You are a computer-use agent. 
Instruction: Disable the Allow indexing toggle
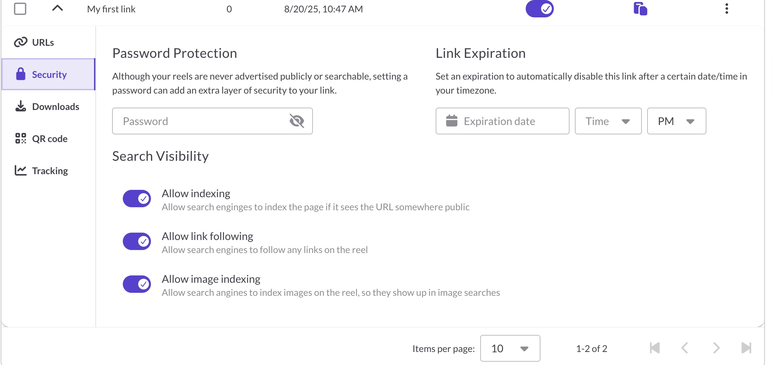click(x=137, y=199)
